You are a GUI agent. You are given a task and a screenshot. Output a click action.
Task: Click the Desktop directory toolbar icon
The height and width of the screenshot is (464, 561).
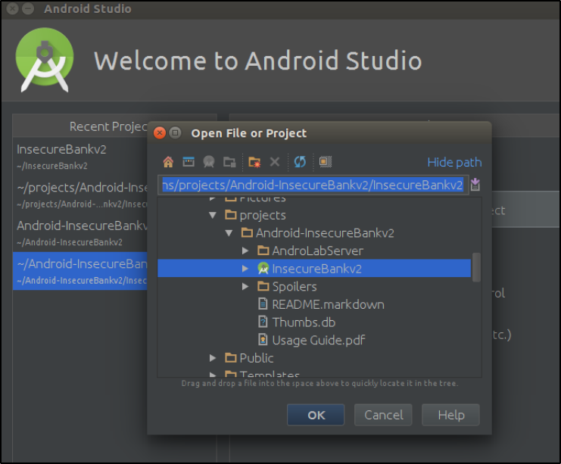click(189, 162)
